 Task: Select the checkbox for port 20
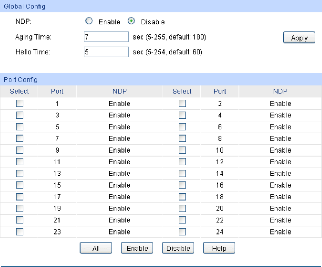182,209
